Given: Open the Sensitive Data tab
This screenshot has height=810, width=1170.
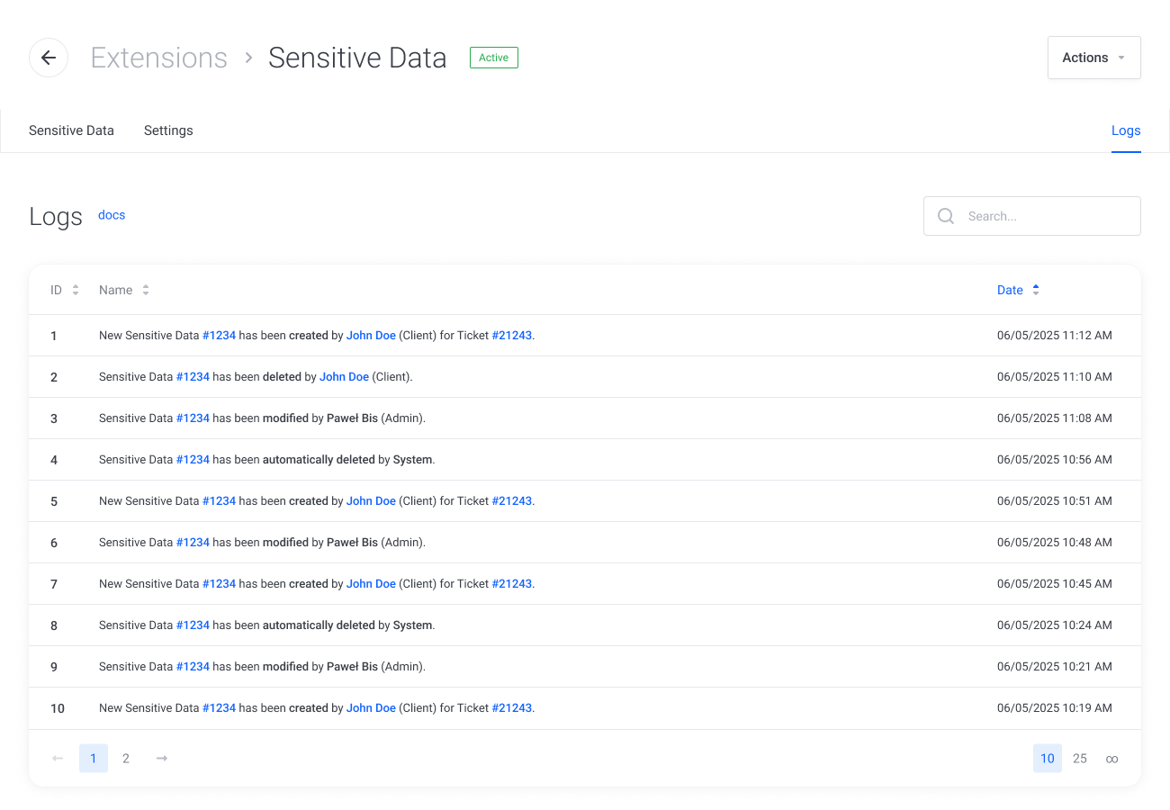Looking at the screenshot, I should click(x=71, y=130).
